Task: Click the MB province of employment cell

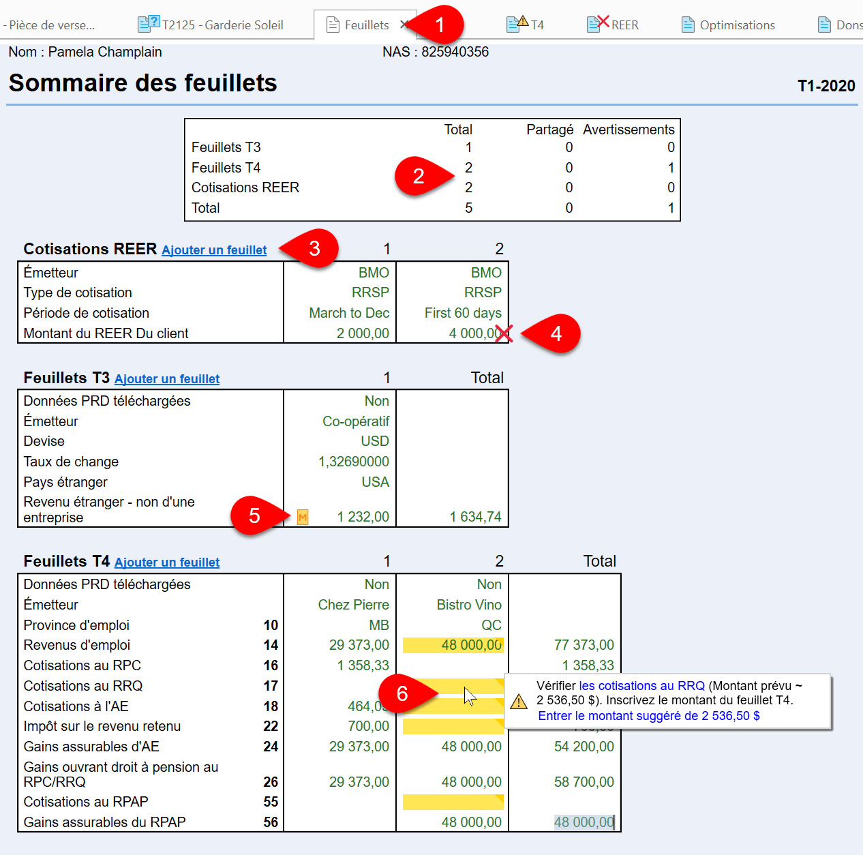Action: click(x=379, y=625)
